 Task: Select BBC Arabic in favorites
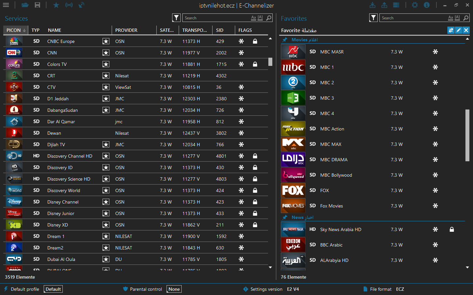[373, 245]
